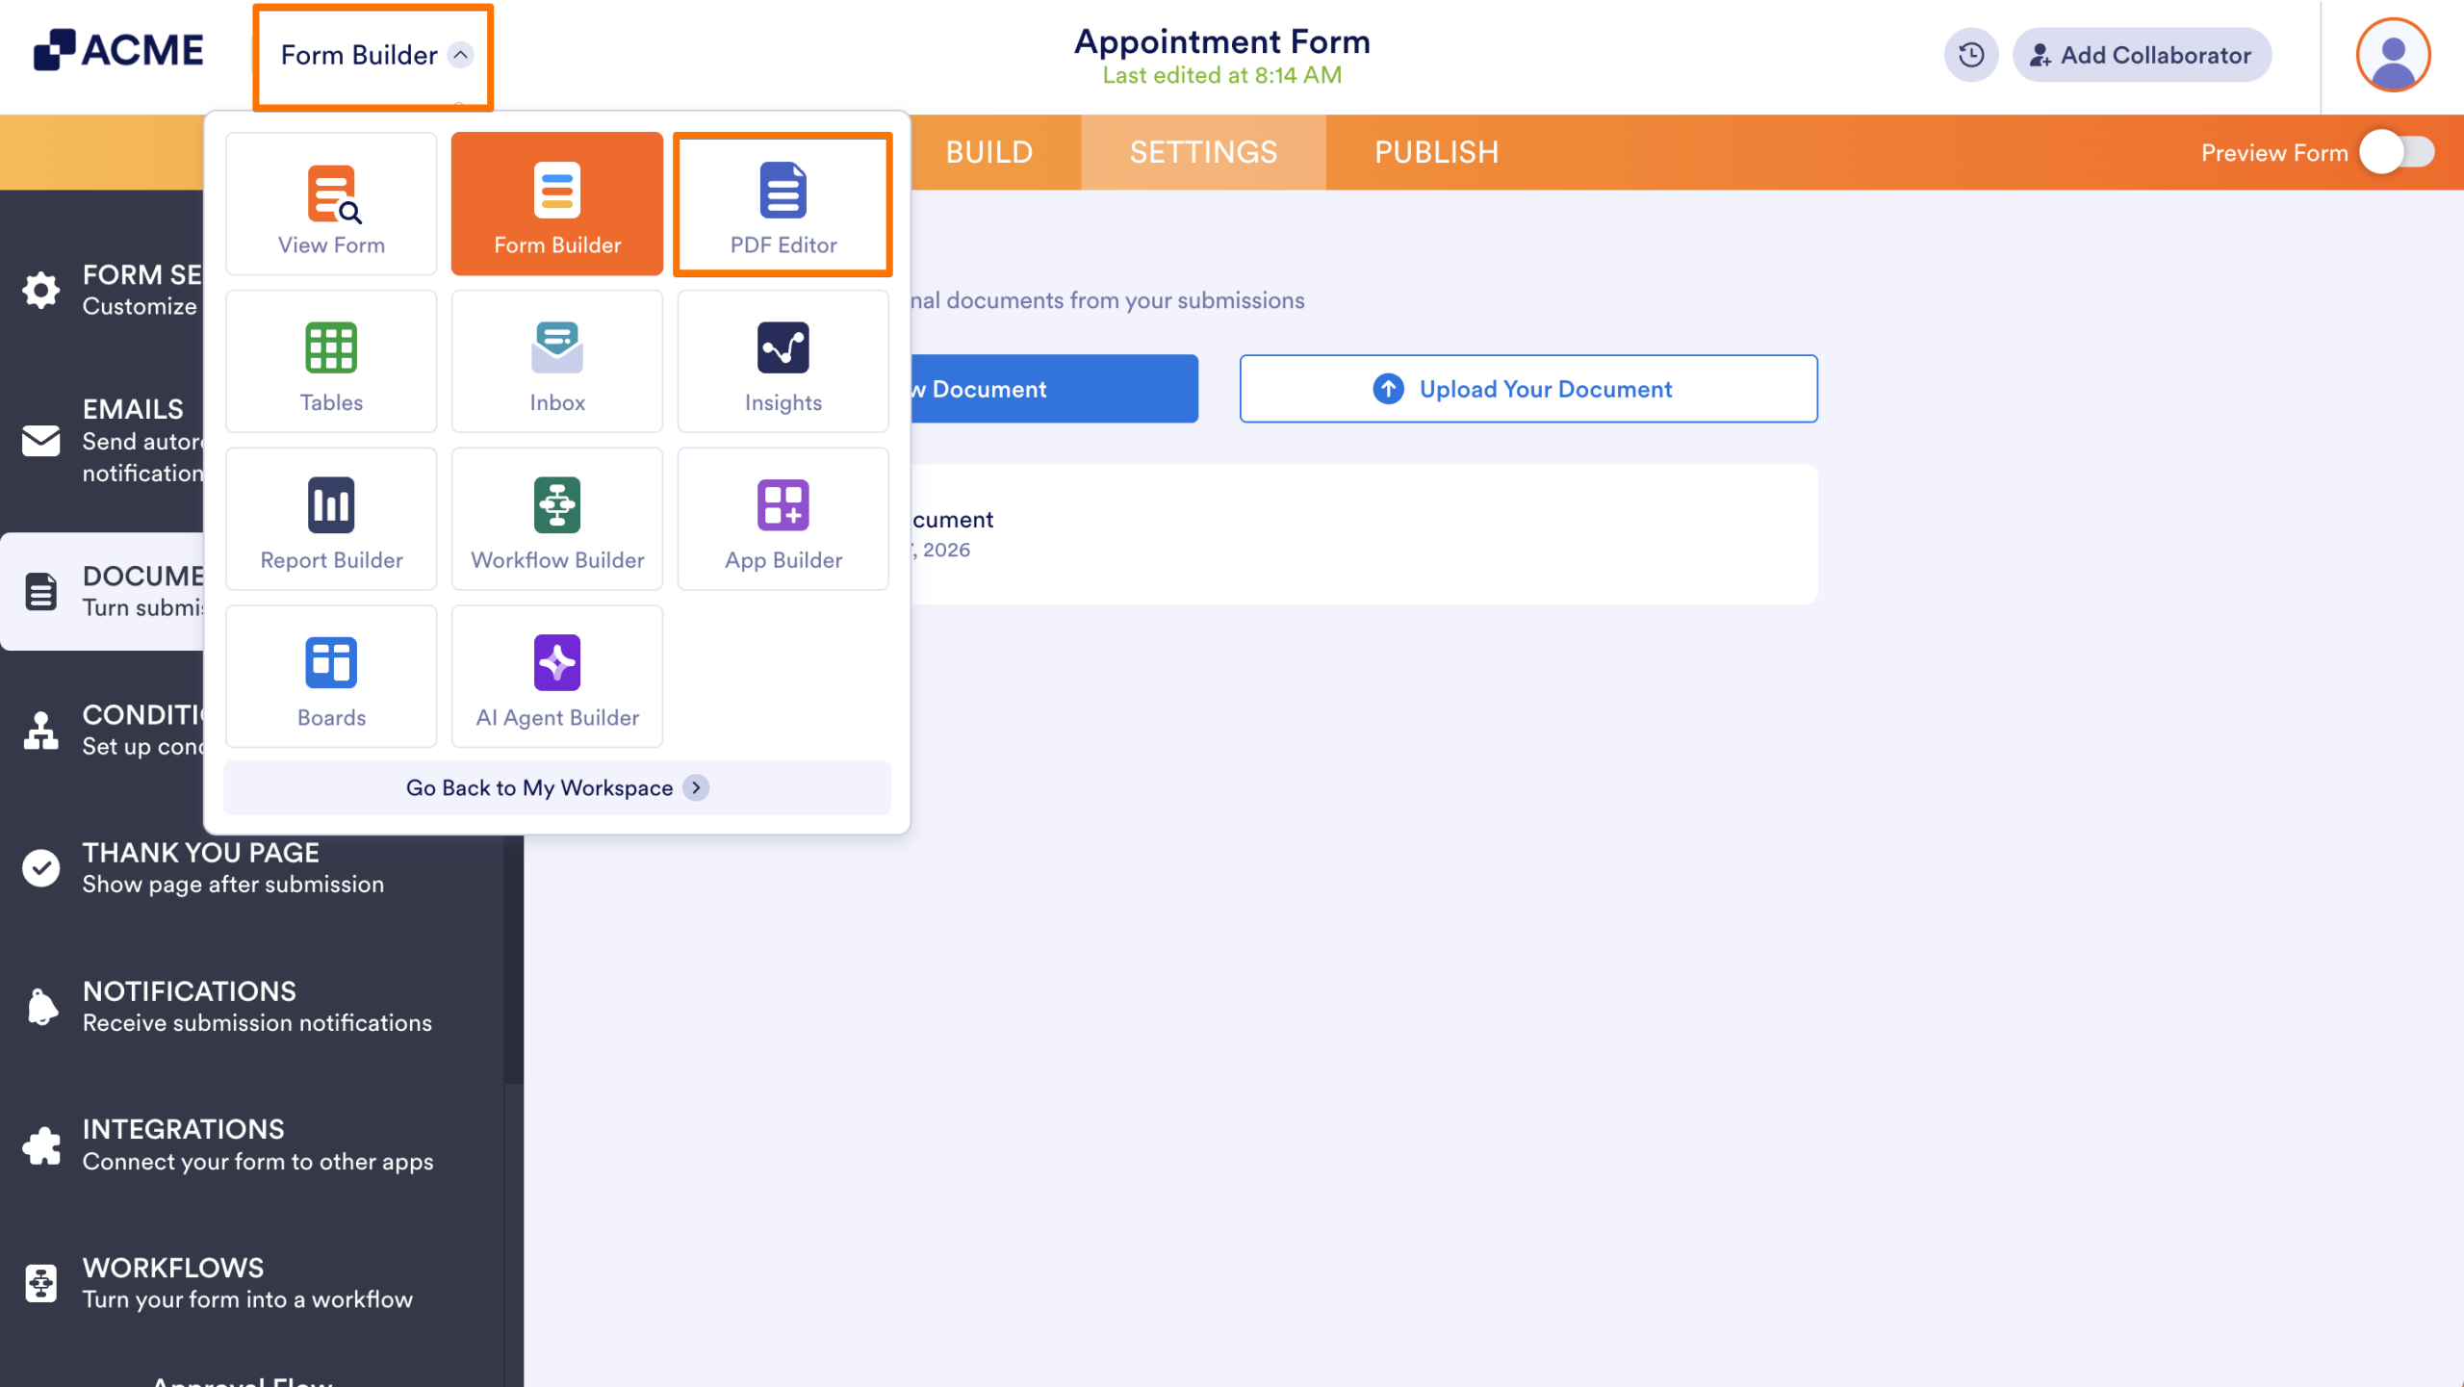Go Back to My Workspace
Viewport: 2464px width, 1387px height.
point(557,787)
